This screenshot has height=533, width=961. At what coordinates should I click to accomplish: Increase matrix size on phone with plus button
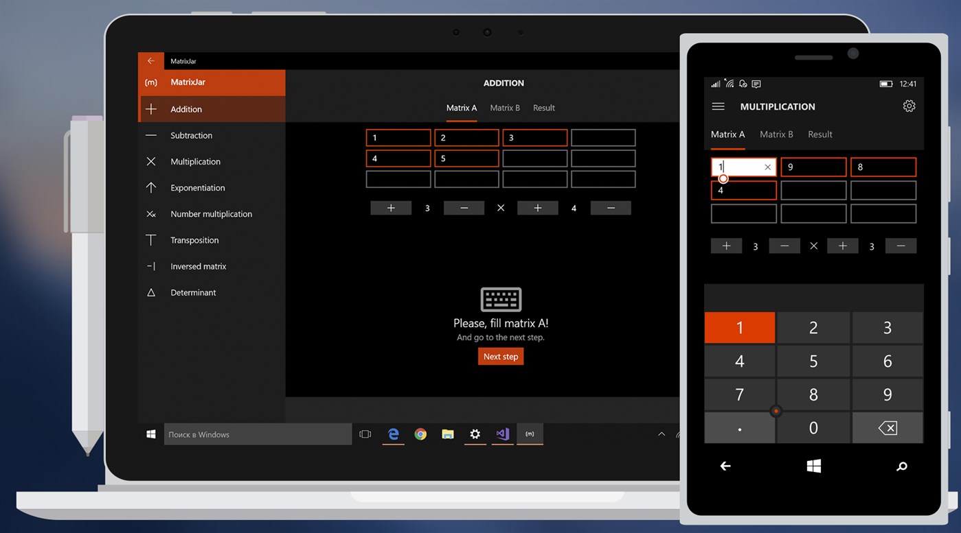click(x=726, y=246)
